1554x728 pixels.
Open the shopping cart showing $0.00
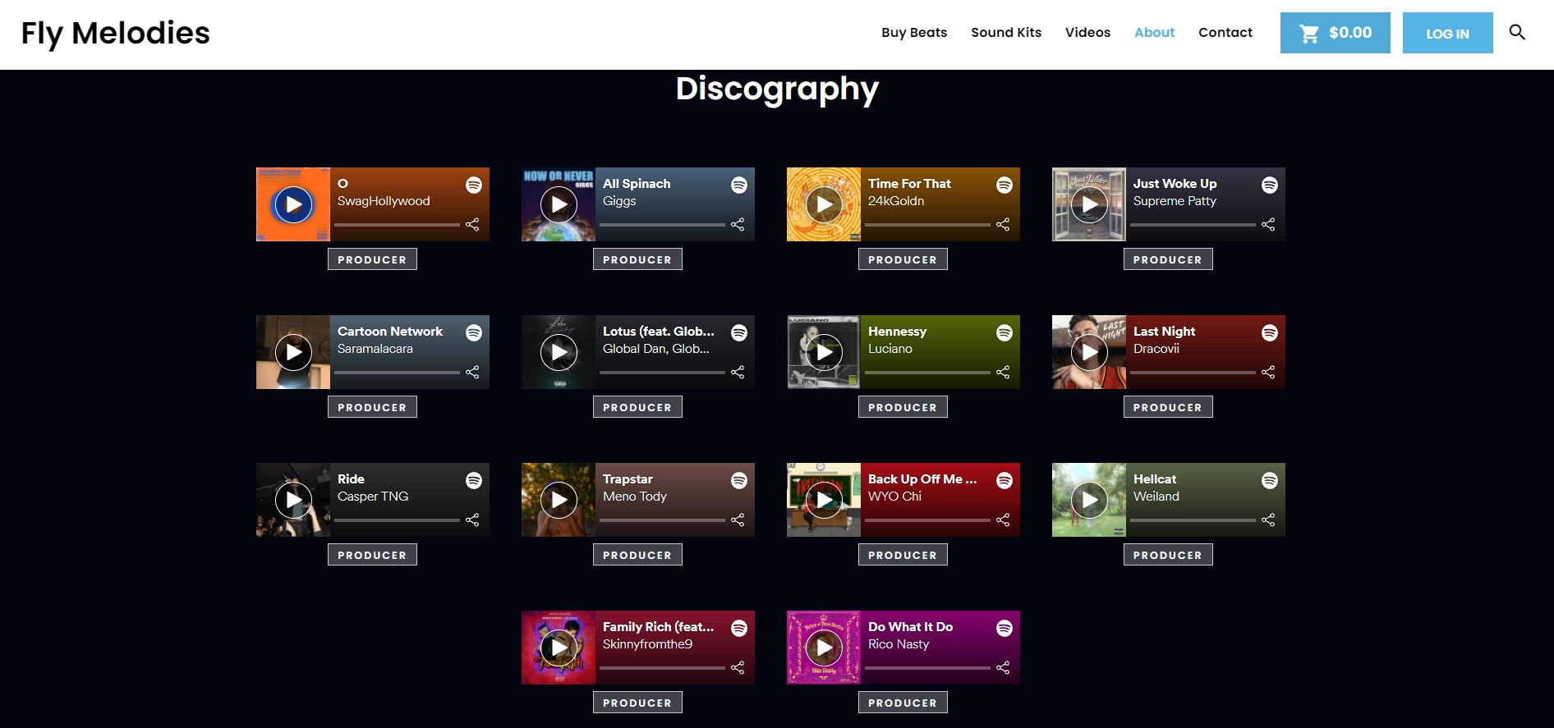1335,33
